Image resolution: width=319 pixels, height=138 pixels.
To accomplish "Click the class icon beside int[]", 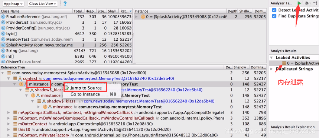I will (x=3, y=56).
